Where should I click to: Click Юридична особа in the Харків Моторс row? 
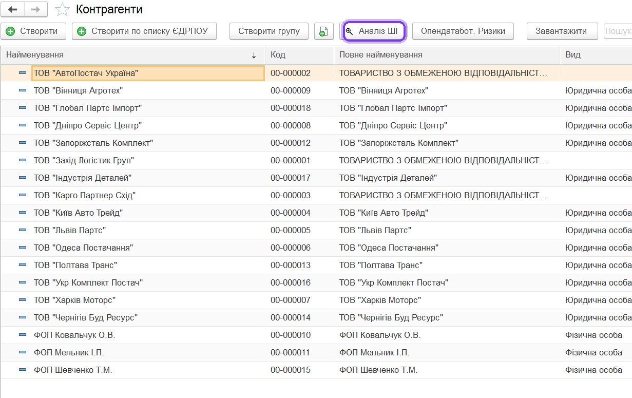pos(598,300)
